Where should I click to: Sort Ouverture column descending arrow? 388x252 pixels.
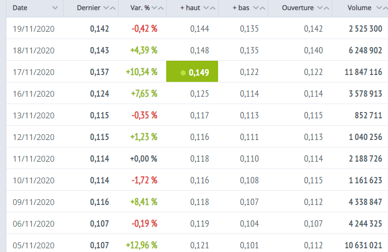coord(320,8)
